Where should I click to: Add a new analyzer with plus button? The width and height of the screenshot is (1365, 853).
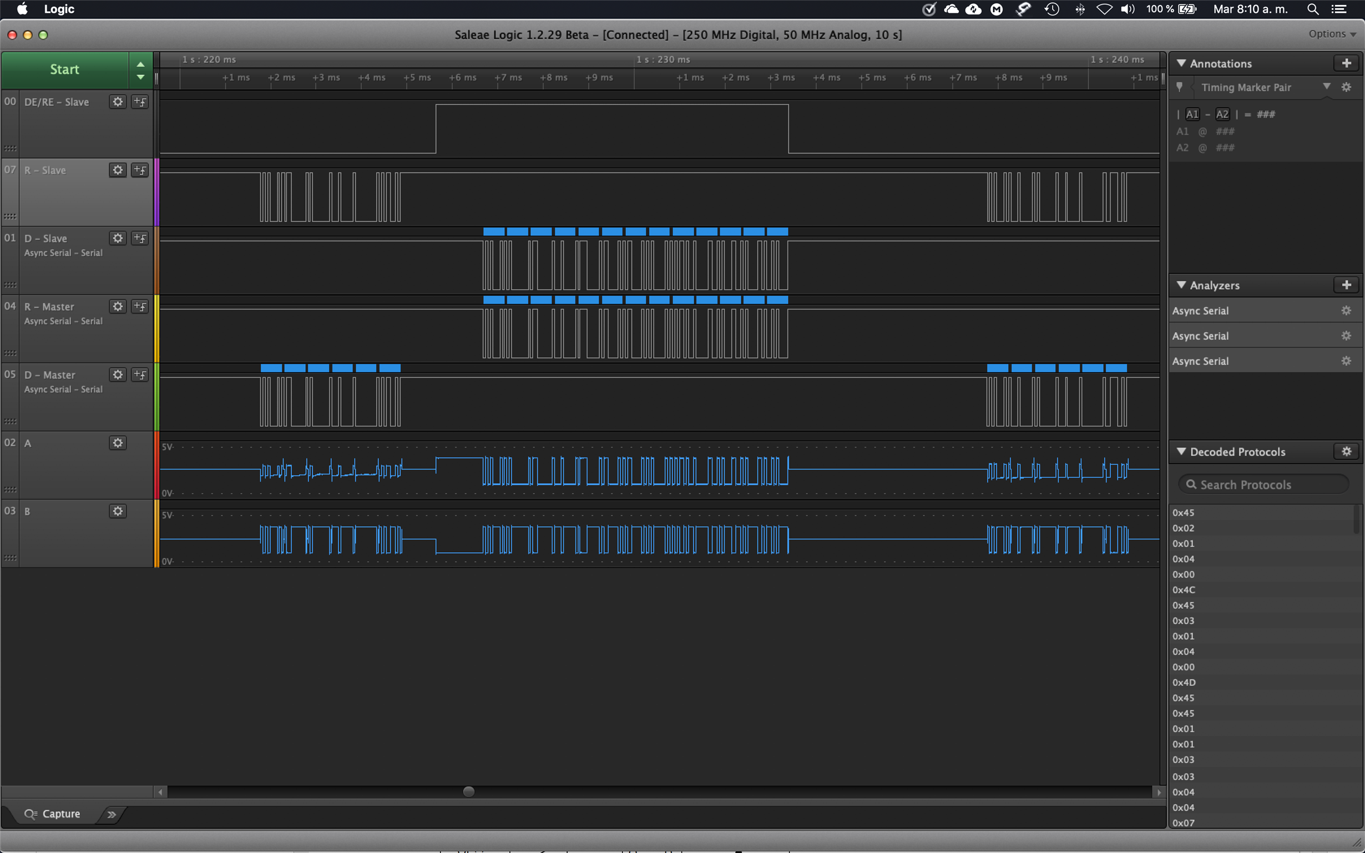1346,285
